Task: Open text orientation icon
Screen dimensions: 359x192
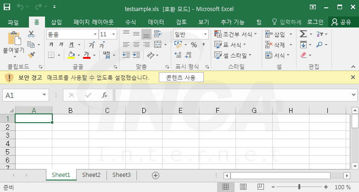Action: coord(151,55)
